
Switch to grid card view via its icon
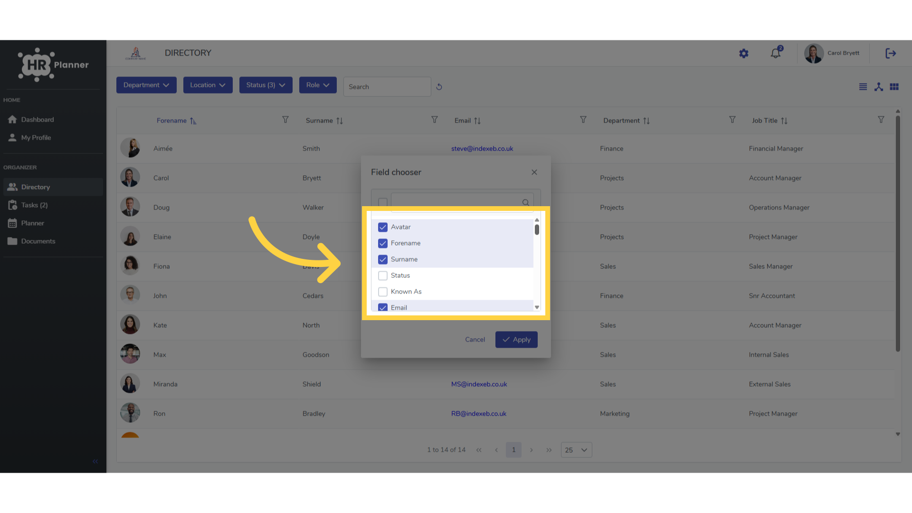[894, 87]
